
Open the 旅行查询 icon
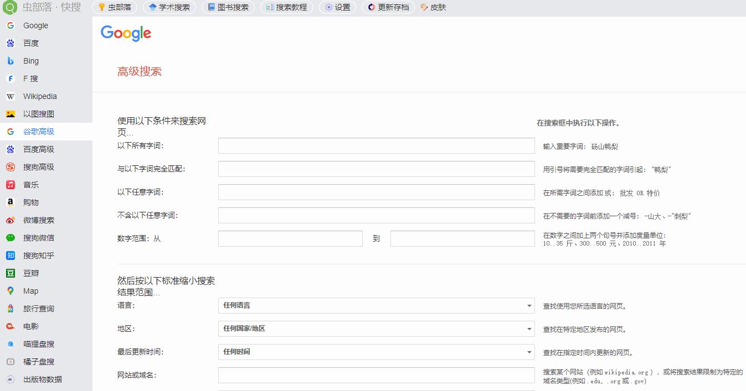pos(11,309)
